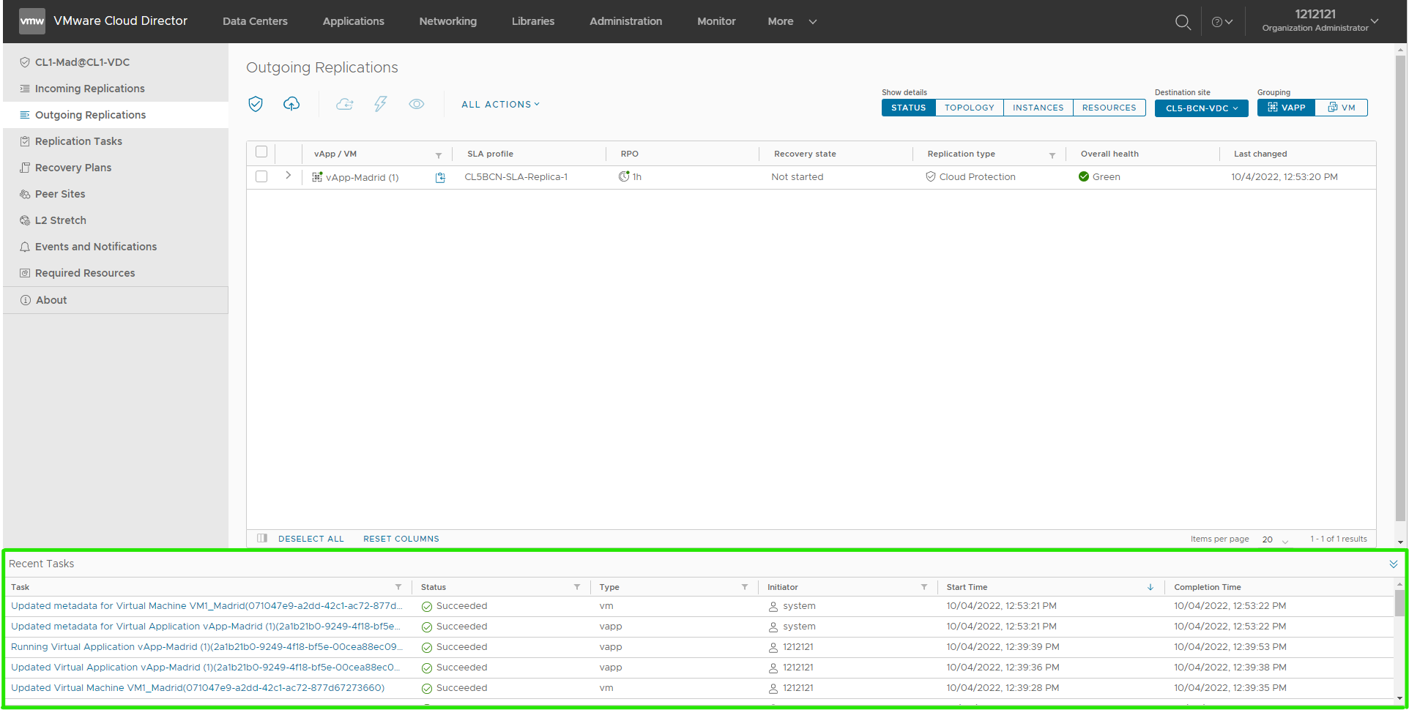
Task: Open Updated metadata for Virtual Machine VM1_Madrid task
Action: click(207, 606)
